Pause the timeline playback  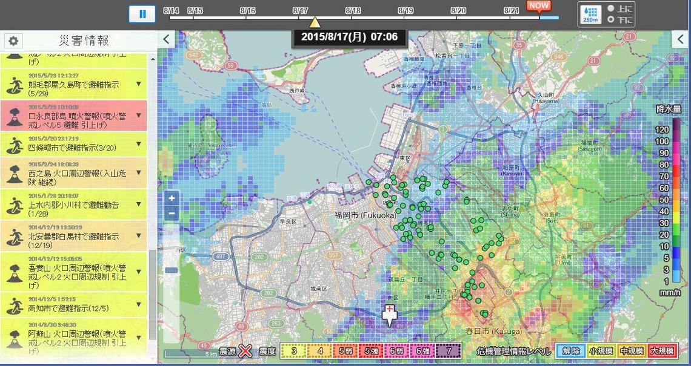[142, 14]
